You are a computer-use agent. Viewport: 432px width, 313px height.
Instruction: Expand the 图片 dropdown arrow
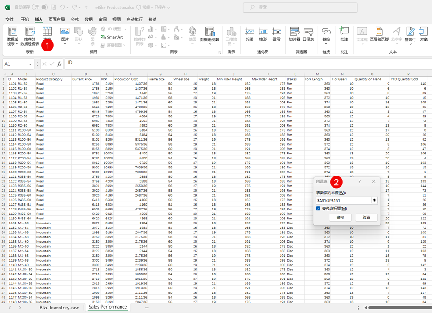point(65,44)
